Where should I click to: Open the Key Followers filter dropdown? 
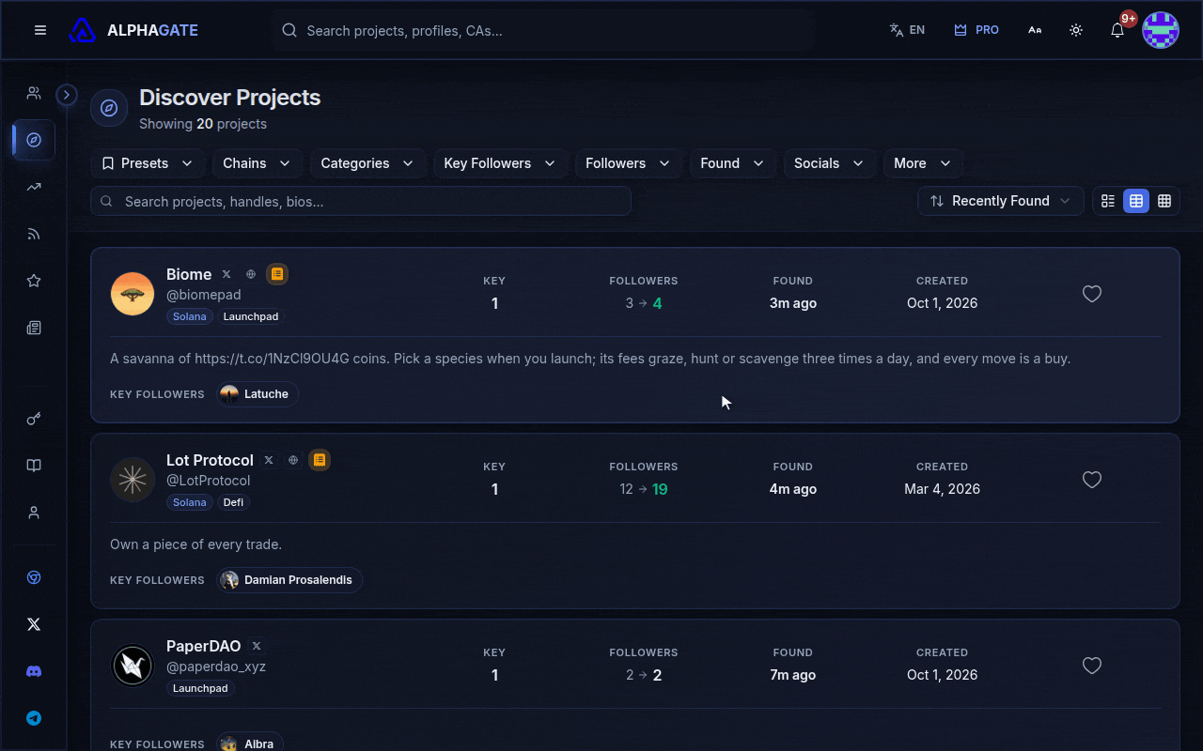[500, 163]
